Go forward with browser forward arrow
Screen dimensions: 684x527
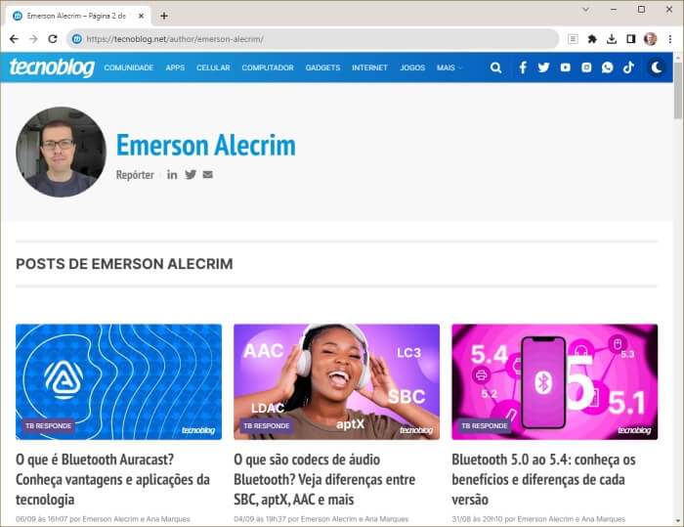[33, 39]
